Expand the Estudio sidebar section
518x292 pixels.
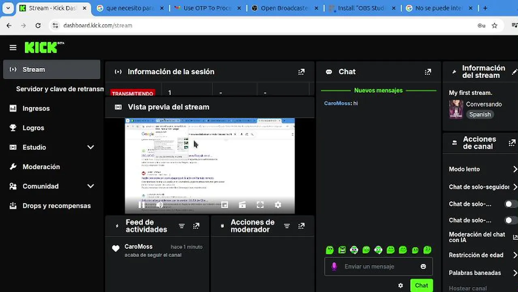click(x=90, y=147)
